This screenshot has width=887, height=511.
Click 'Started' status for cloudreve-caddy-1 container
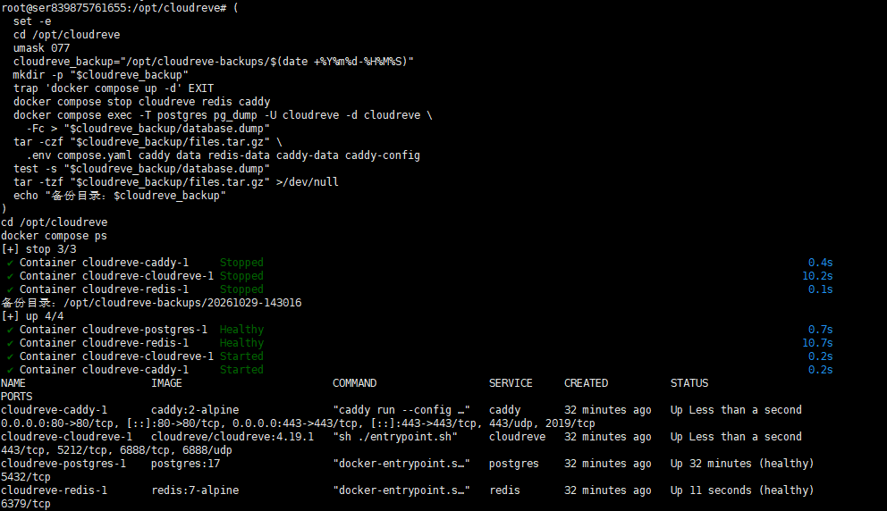(241, 370)
